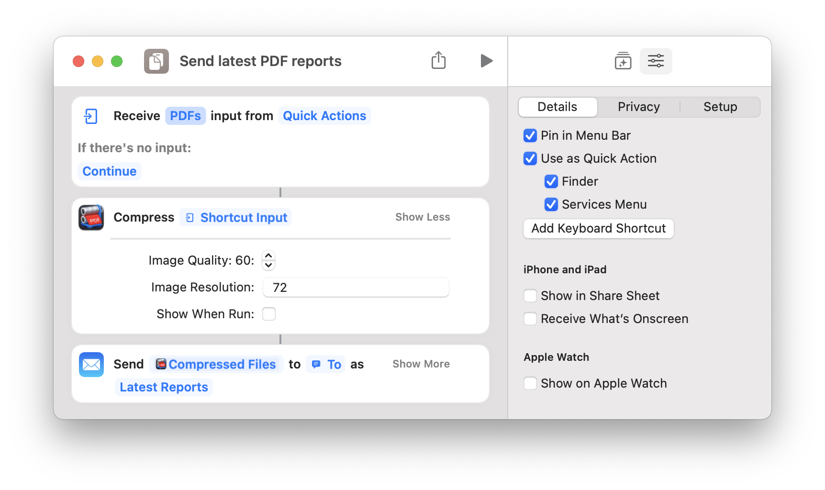
Task: Open the Share button in toolbar
Action: tap(438, 61)
